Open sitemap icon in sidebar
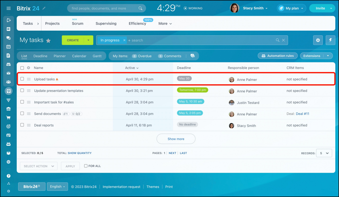The width and height of the screenshot is (339, 197). click(x=8, y=184)
